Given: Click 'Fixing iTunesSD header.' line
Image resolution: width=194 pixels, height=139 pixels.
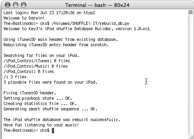Looking at the screenshot, I should click(x=30, y=93).
